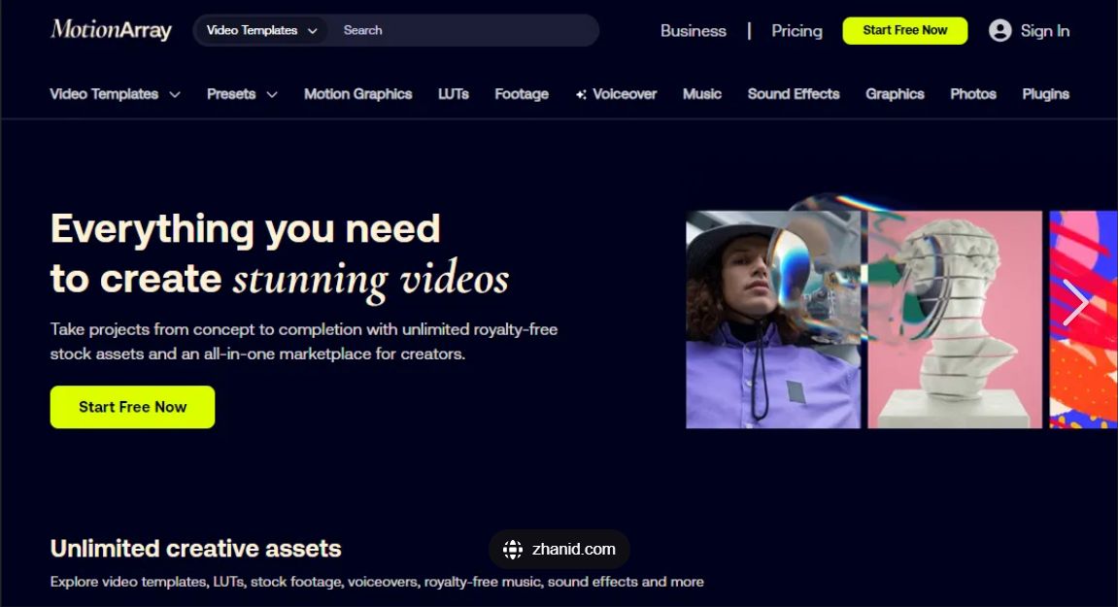
Task: Open the Motion Graphics section
Action: tap(357, 94)
